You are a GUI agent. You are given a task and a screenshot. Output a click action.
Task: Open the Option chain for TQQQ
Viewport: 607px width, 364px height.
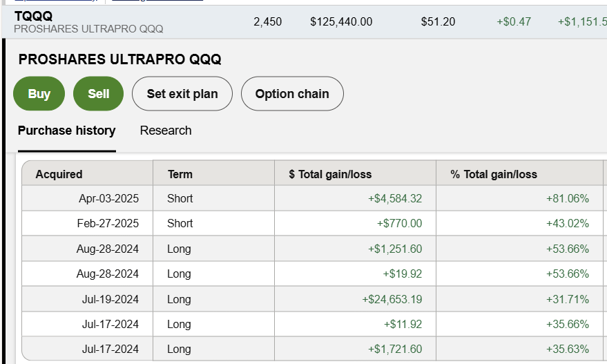tap(292, 94)
